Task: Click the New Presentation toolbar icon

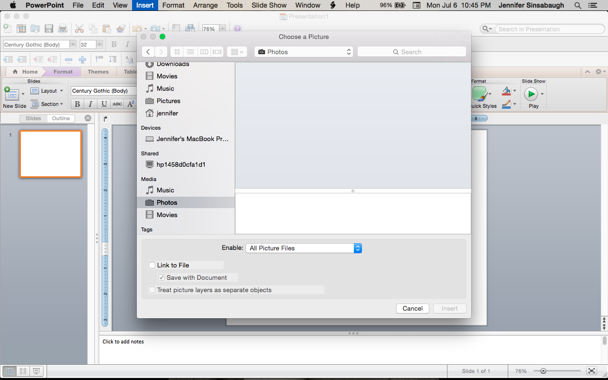Action: pos(7,28)
